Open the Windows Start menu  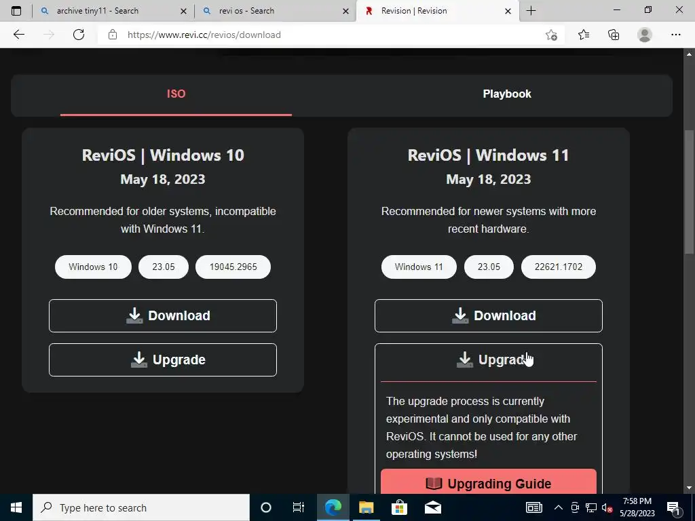[x=16, y=507]
